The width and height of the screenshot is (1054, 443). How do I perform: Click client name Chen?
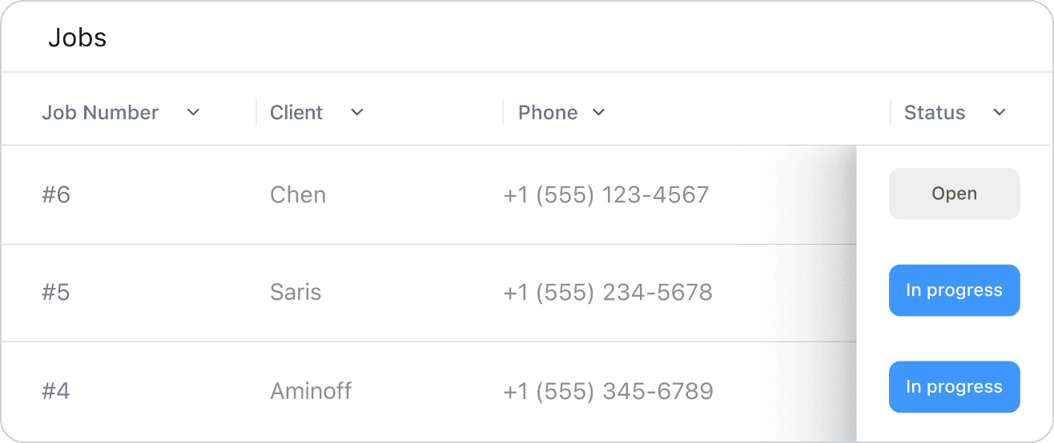coord(298,195)
